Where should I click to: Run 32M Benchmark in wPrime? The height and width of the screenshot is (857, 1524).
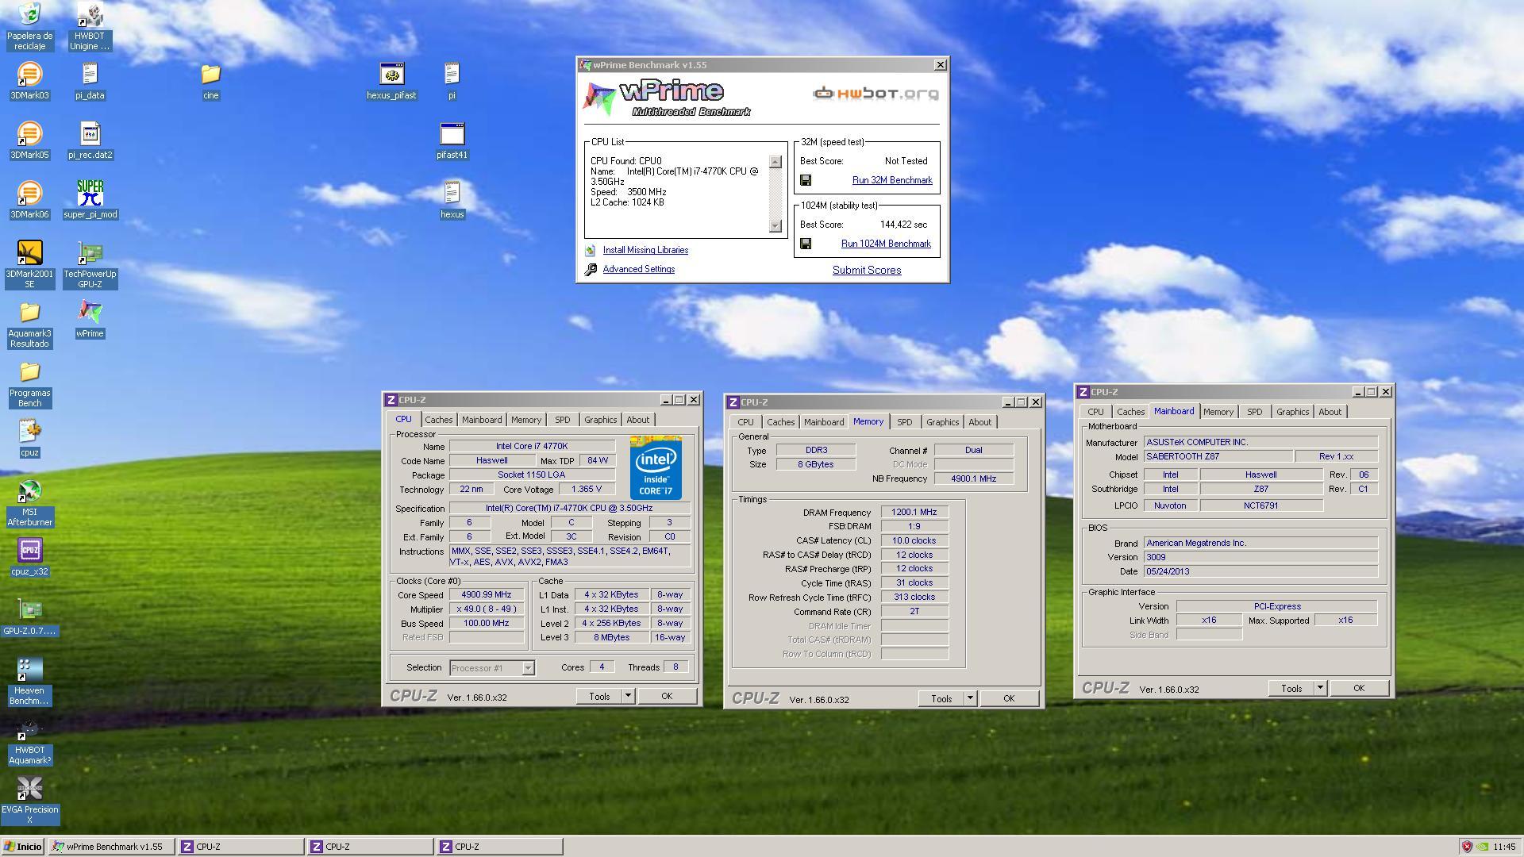892,180
